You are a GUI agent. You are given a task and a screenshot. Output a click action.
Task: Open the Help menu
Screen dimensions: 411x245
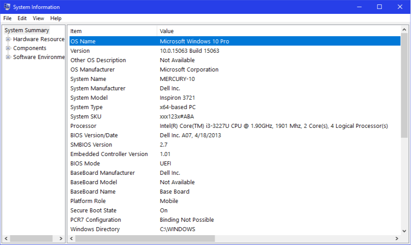tap(56, 18)
